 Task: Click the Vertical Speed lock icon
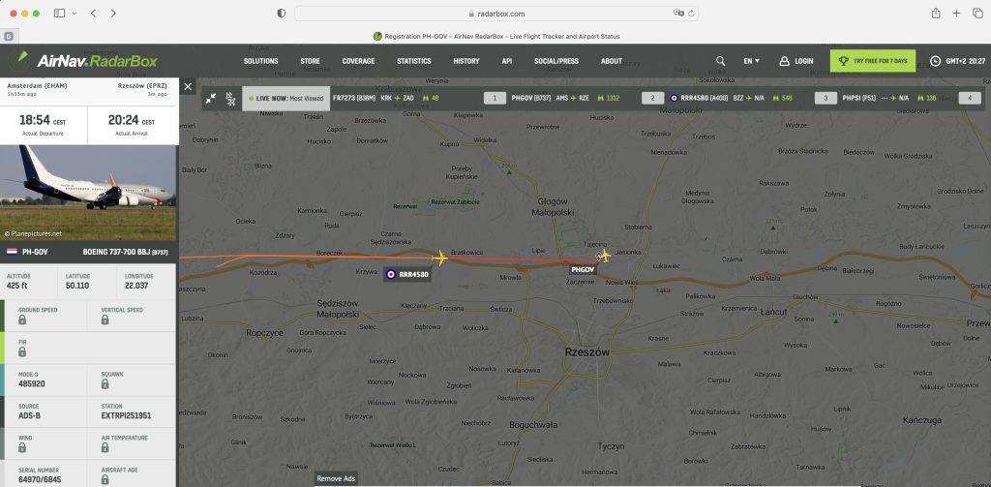coord(105,320)
